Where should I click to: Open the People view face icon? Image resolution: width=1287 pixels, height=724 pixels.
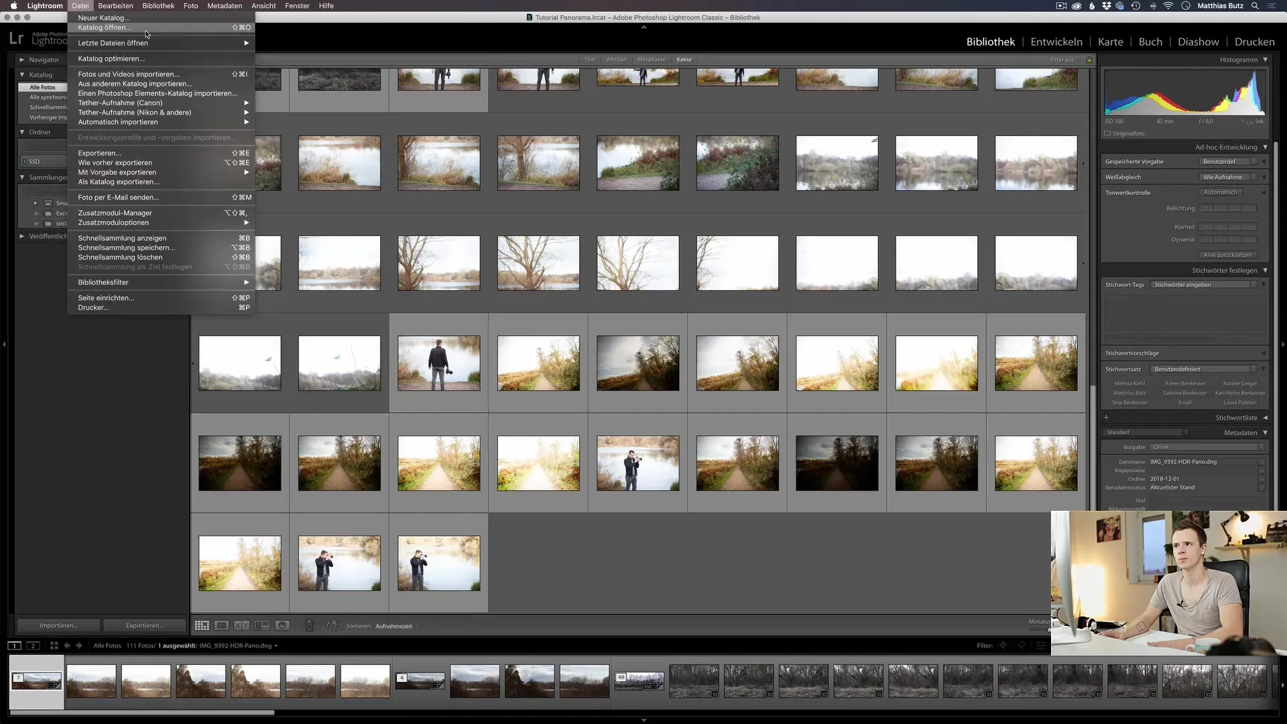(x=283, y=625)
